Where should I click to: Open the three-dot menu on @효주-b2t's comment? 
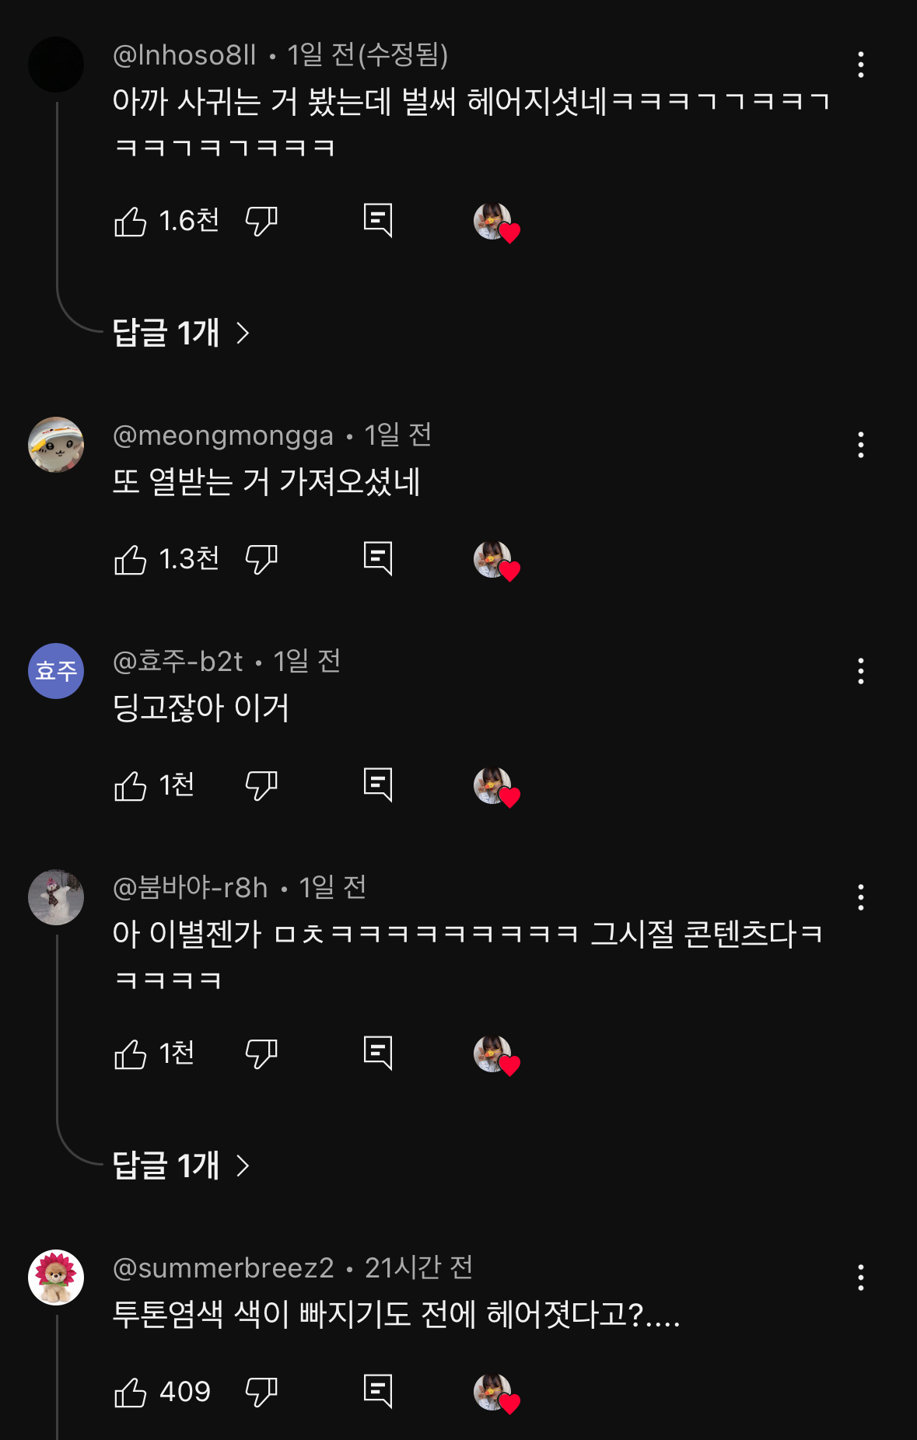[x=860, y=671]
